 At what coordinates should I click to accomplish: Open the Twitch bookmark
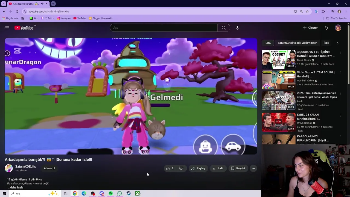pyautogui.click(x=47, y=18)
